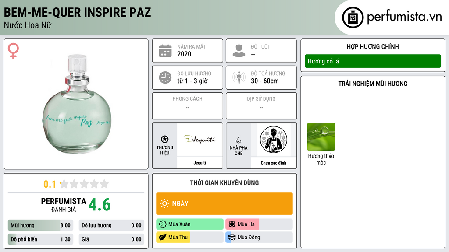Click the Mùa Thu season bar

(x=190, y=238)
